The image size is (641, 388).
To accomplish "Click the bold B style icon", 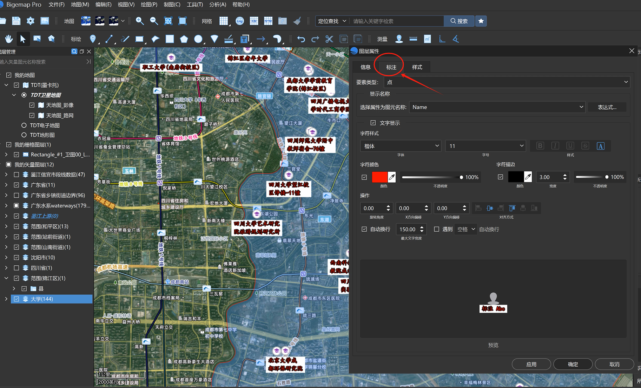I will point(540,146).
